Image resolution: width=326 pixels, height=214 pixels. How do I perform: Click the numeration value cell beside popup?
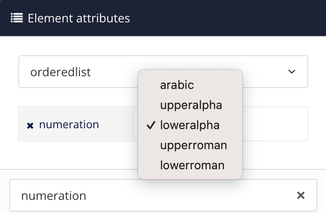[x=274, y=124]
